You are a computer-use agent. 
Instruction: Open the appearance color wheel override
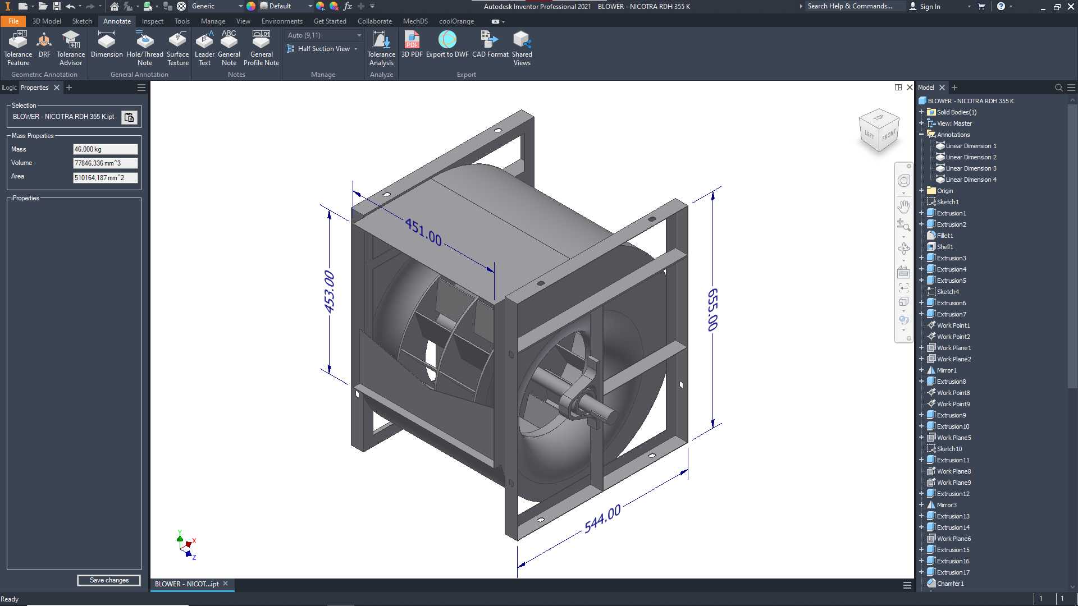click(x=251, y=6)
